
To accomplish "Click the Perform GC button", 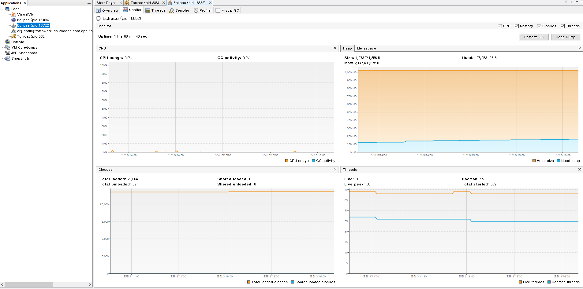I will click(534, 37).
